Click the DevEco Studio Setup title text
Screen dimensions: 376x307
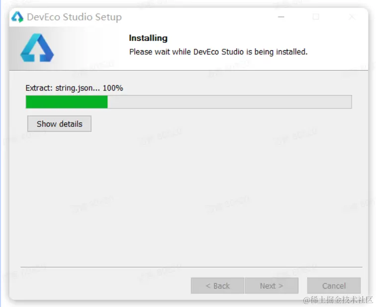tap(74, 17)
